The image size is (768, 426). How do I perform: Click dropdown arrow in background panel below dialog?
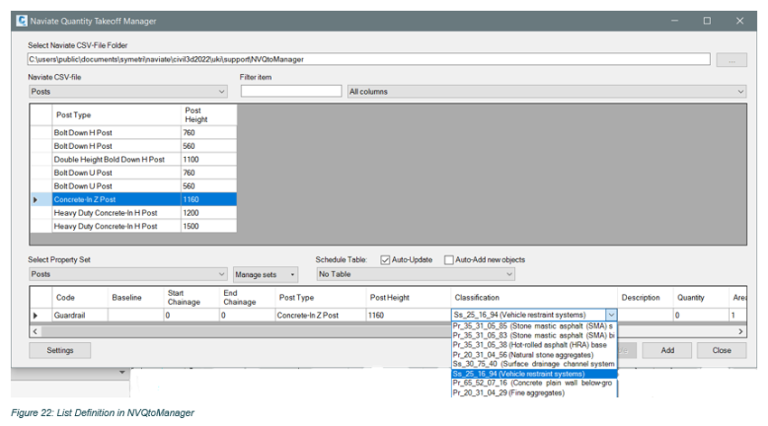click(x=122, y=373)
